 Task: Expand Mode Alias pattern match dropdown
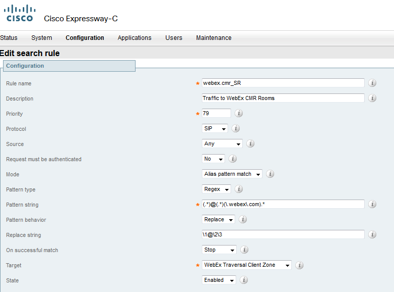[232, 174]
